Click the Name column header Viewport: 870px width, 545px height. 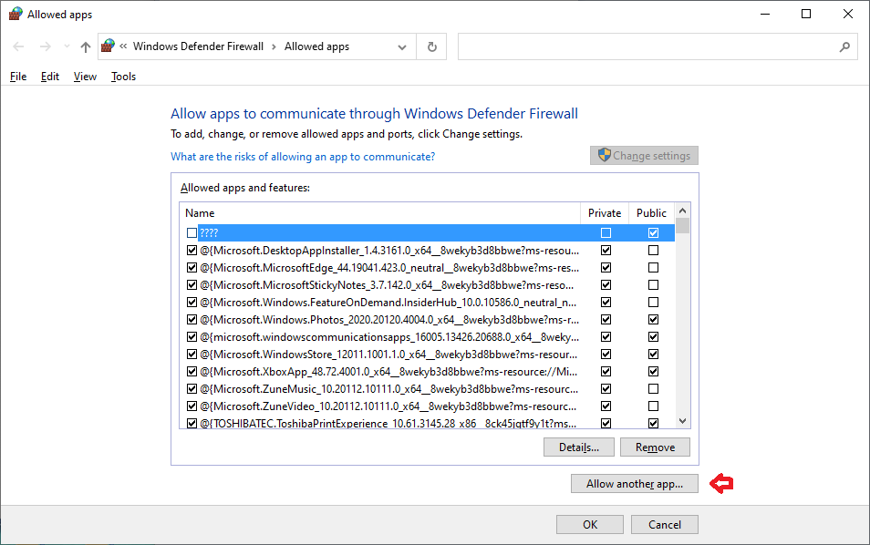coord(380,213)
